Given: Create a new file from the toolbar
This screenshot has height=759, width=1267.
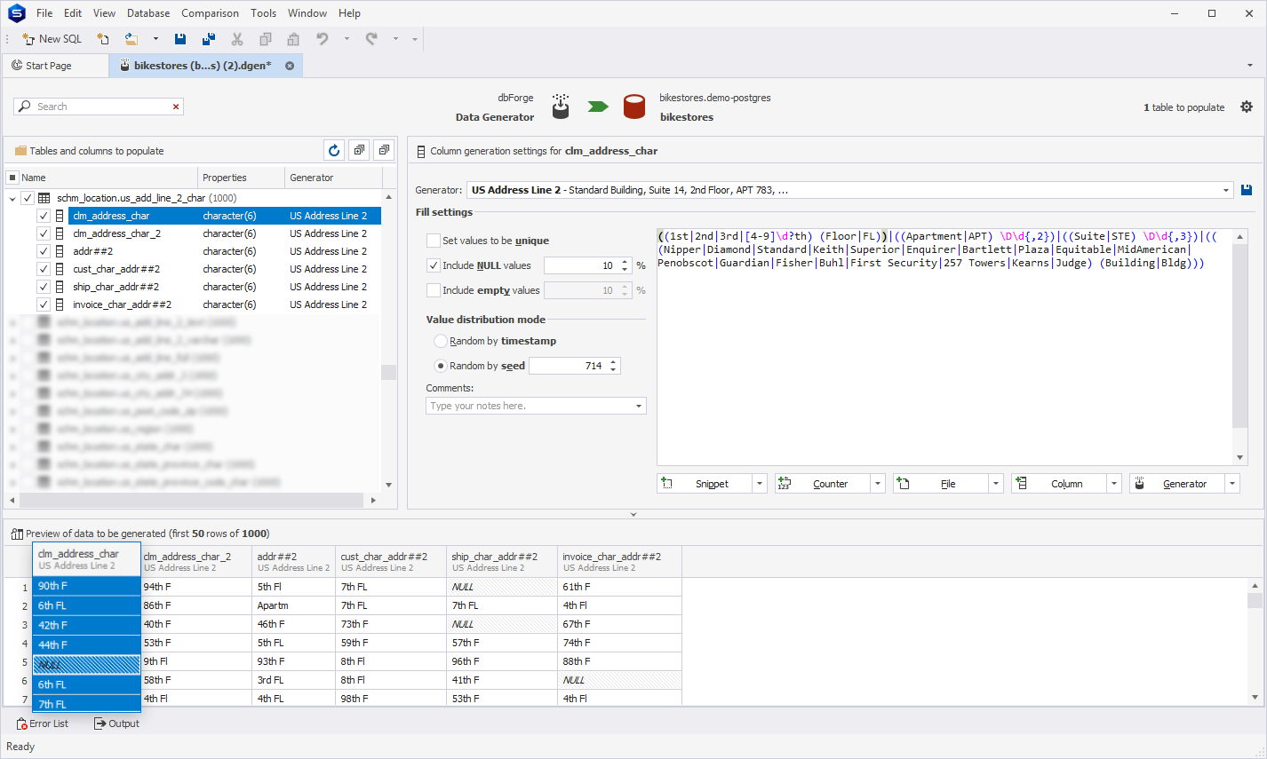Looking at the screenshot, I should (x=103, y=39).
